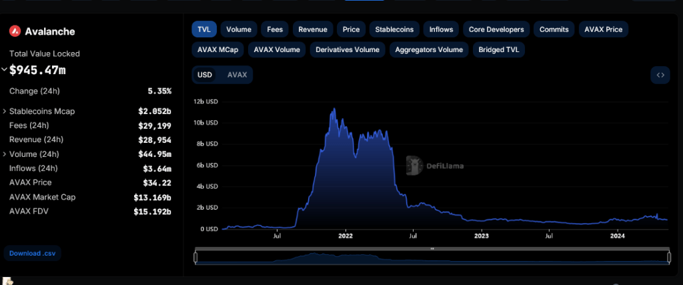This screenshot has width=683, height=285.
Task: Click left handle of time range slider
Action: [x=195, y=257]
